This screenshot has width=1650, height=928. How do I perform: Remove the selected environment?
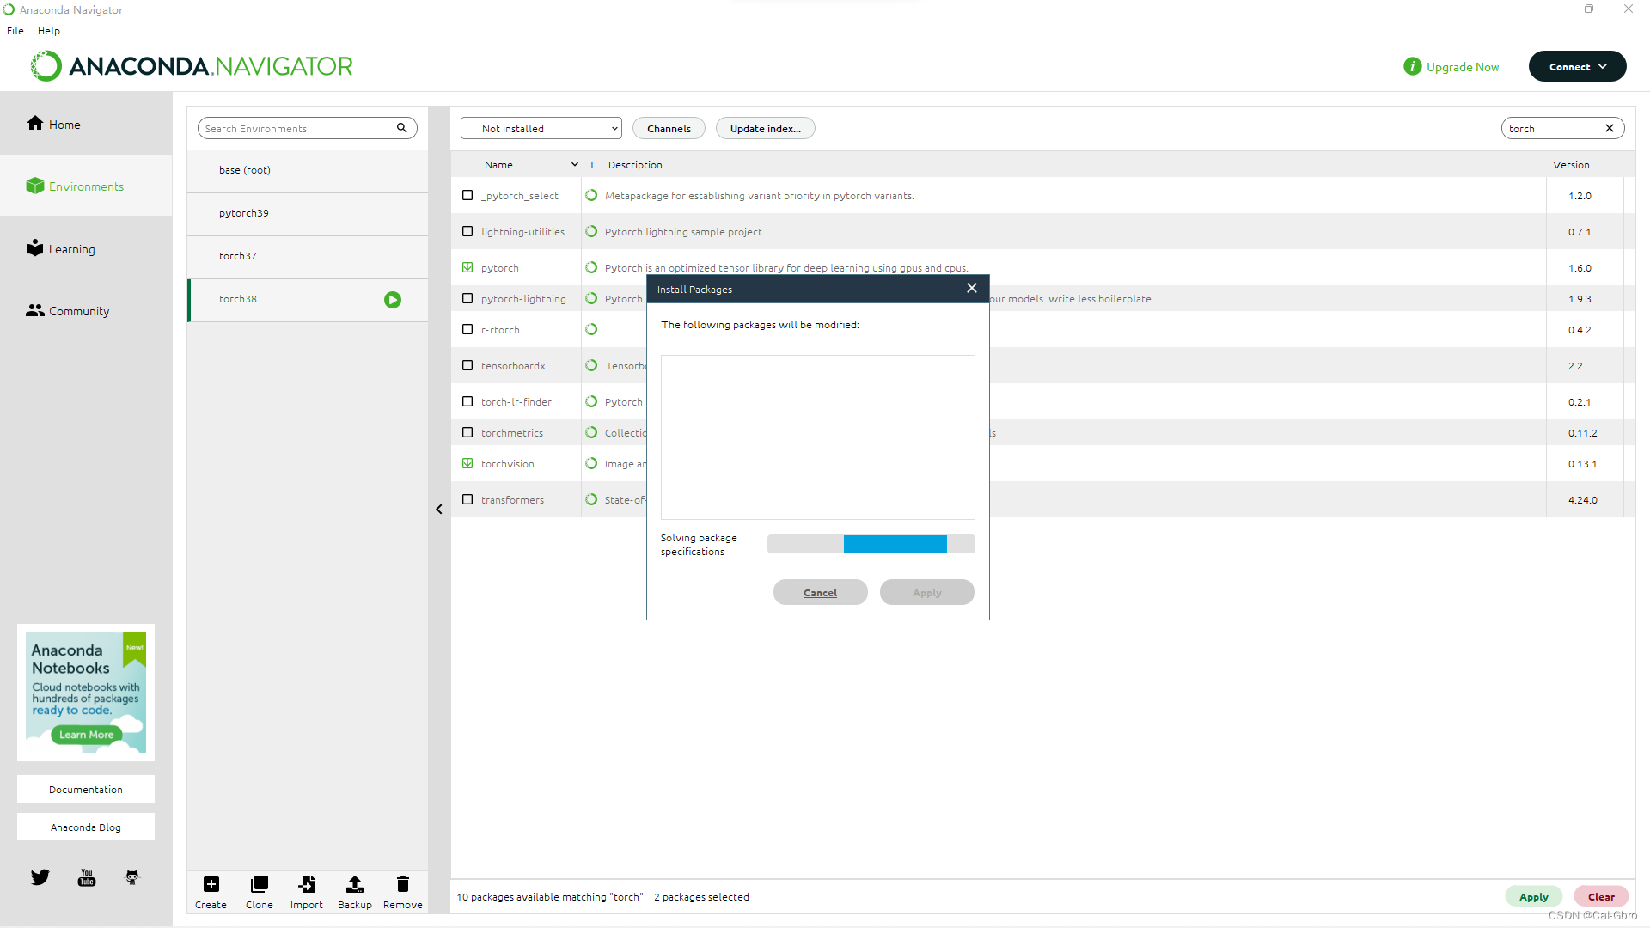[403, 892]
